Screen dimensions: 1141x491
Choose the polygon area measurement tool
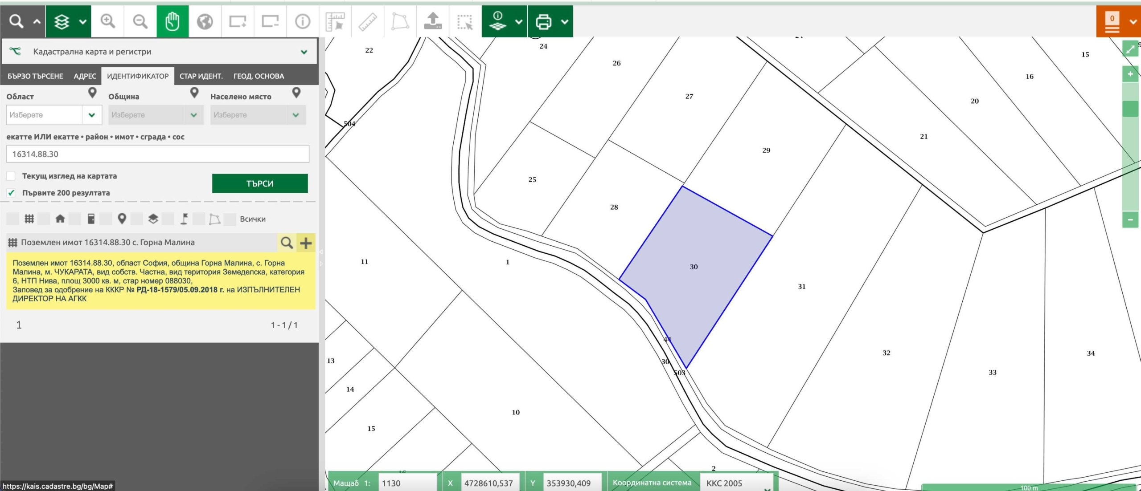(400, 21)
